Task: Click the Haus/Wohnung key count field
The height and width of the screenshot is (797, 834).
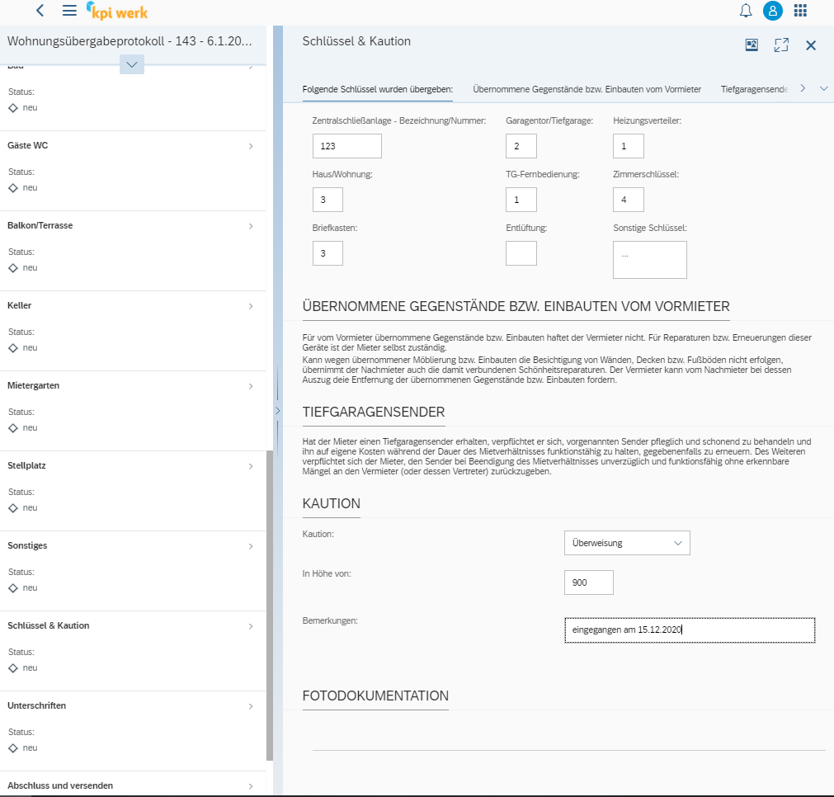Action: coord(327,200)
